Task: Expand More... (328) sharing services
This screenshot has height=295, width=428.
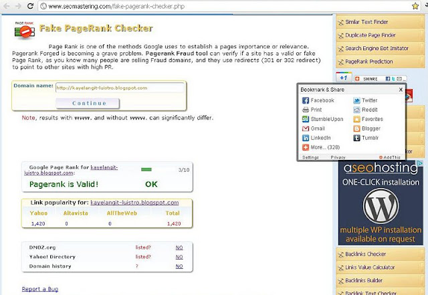Action: (x=321, y=147)
